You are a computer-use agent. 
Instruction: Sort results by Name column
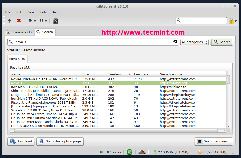[x=46, y=74]
